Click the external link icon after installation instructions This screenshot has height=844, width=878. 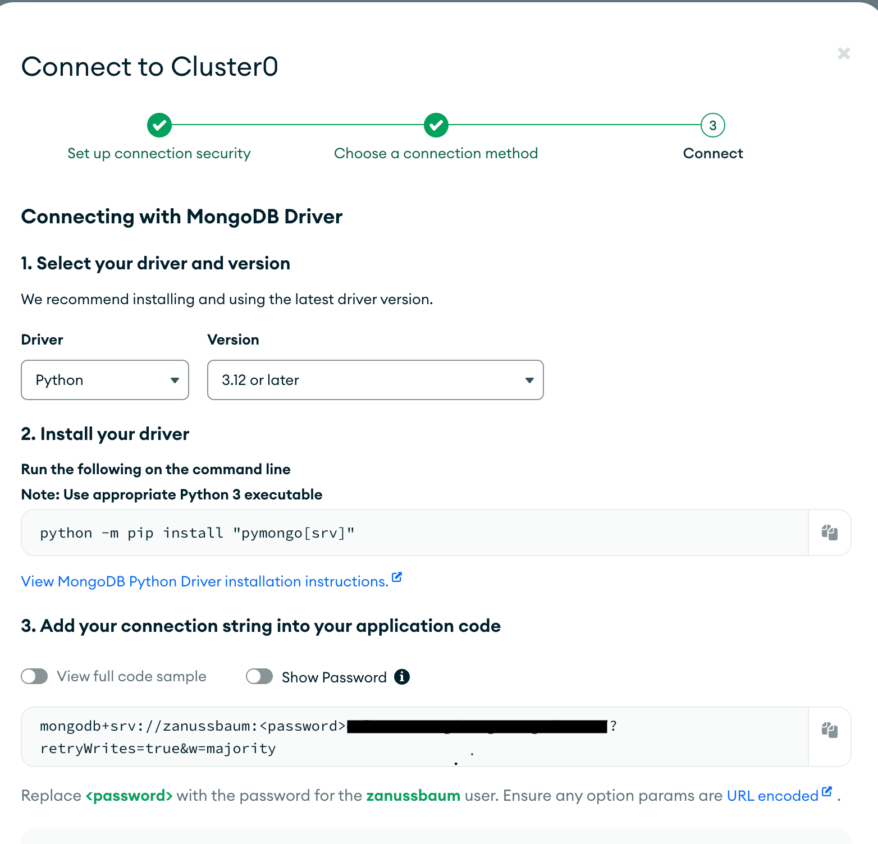point(397,577)
